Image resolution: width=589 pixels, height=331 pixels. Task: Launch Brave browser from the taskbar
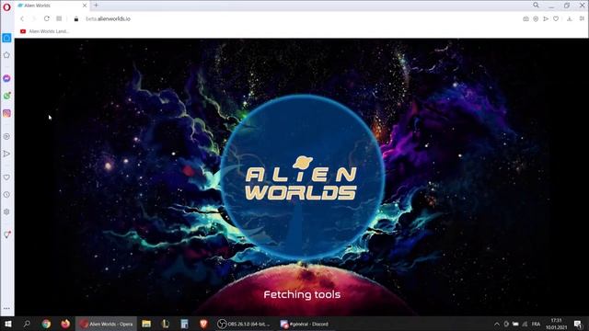point(203,324)
